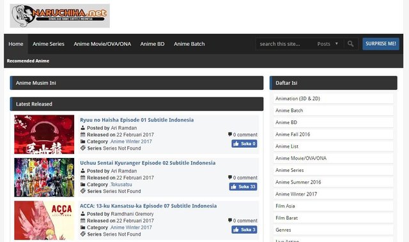Click the Daftar Isi sidebar header
Viewport: 409px width, 242px height.
pyautogui.click(x=334, y=83)
